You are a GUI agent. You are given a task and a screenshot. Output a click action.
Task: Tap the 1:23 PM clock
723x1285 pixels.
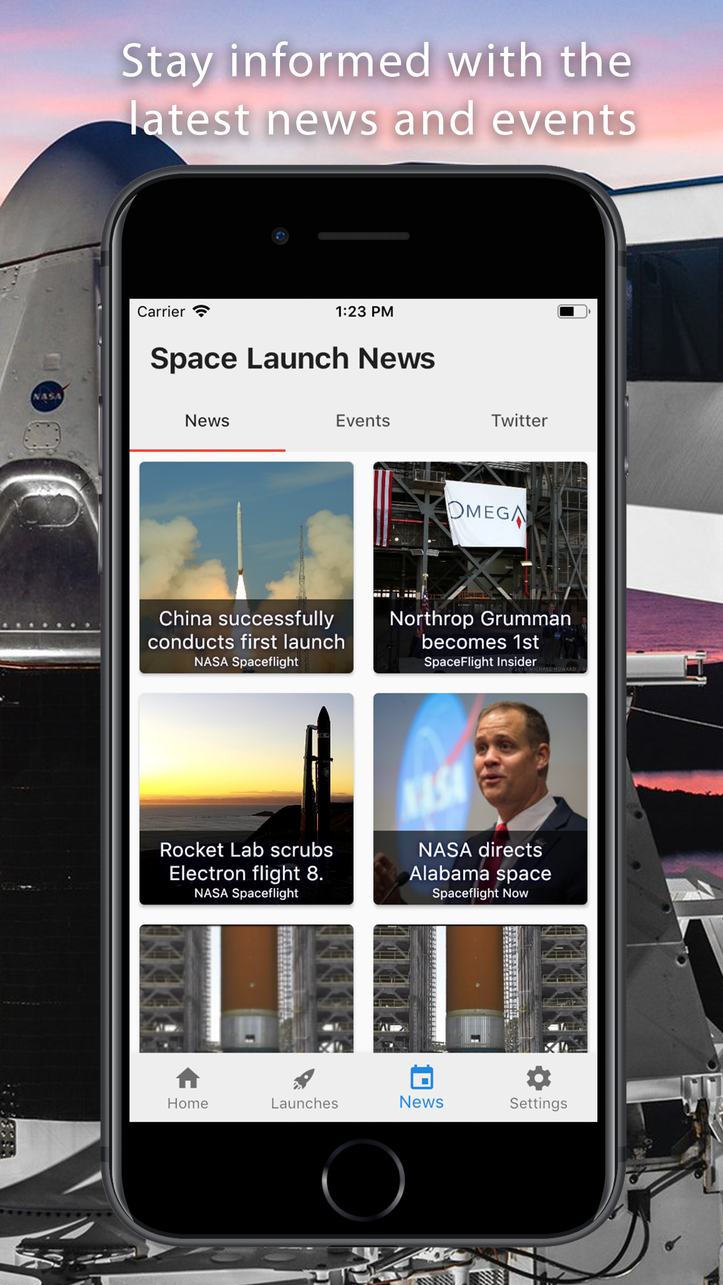[364, 311]
